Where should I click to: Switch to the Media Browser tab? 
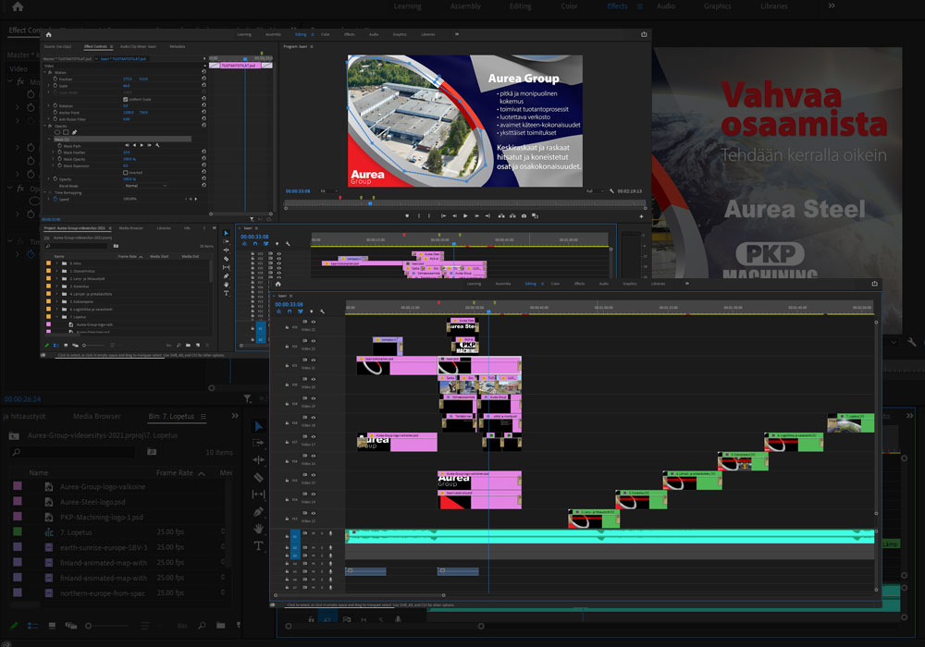[97, 417]
